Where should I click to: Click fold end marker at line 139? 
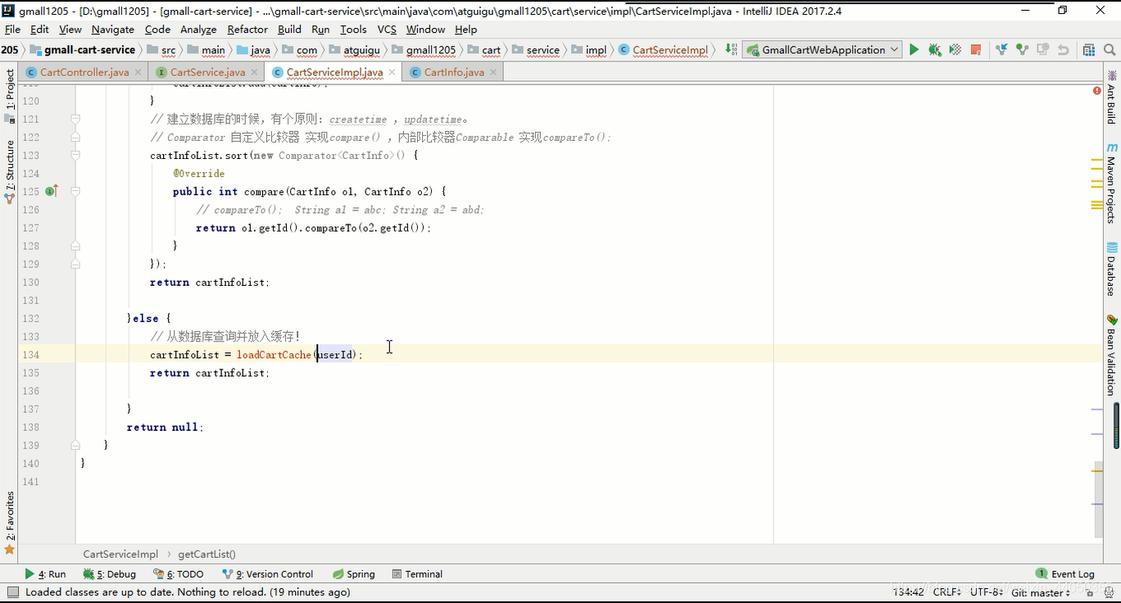point(75,445)
